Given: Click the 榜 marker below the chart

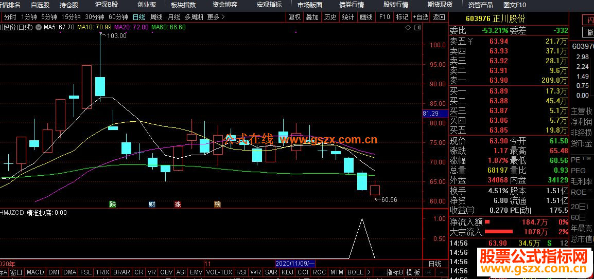Looking at the screenshot, I should [217, 204].
